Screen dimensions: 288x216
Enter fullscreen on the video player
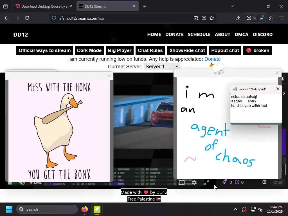coord(207,182)
